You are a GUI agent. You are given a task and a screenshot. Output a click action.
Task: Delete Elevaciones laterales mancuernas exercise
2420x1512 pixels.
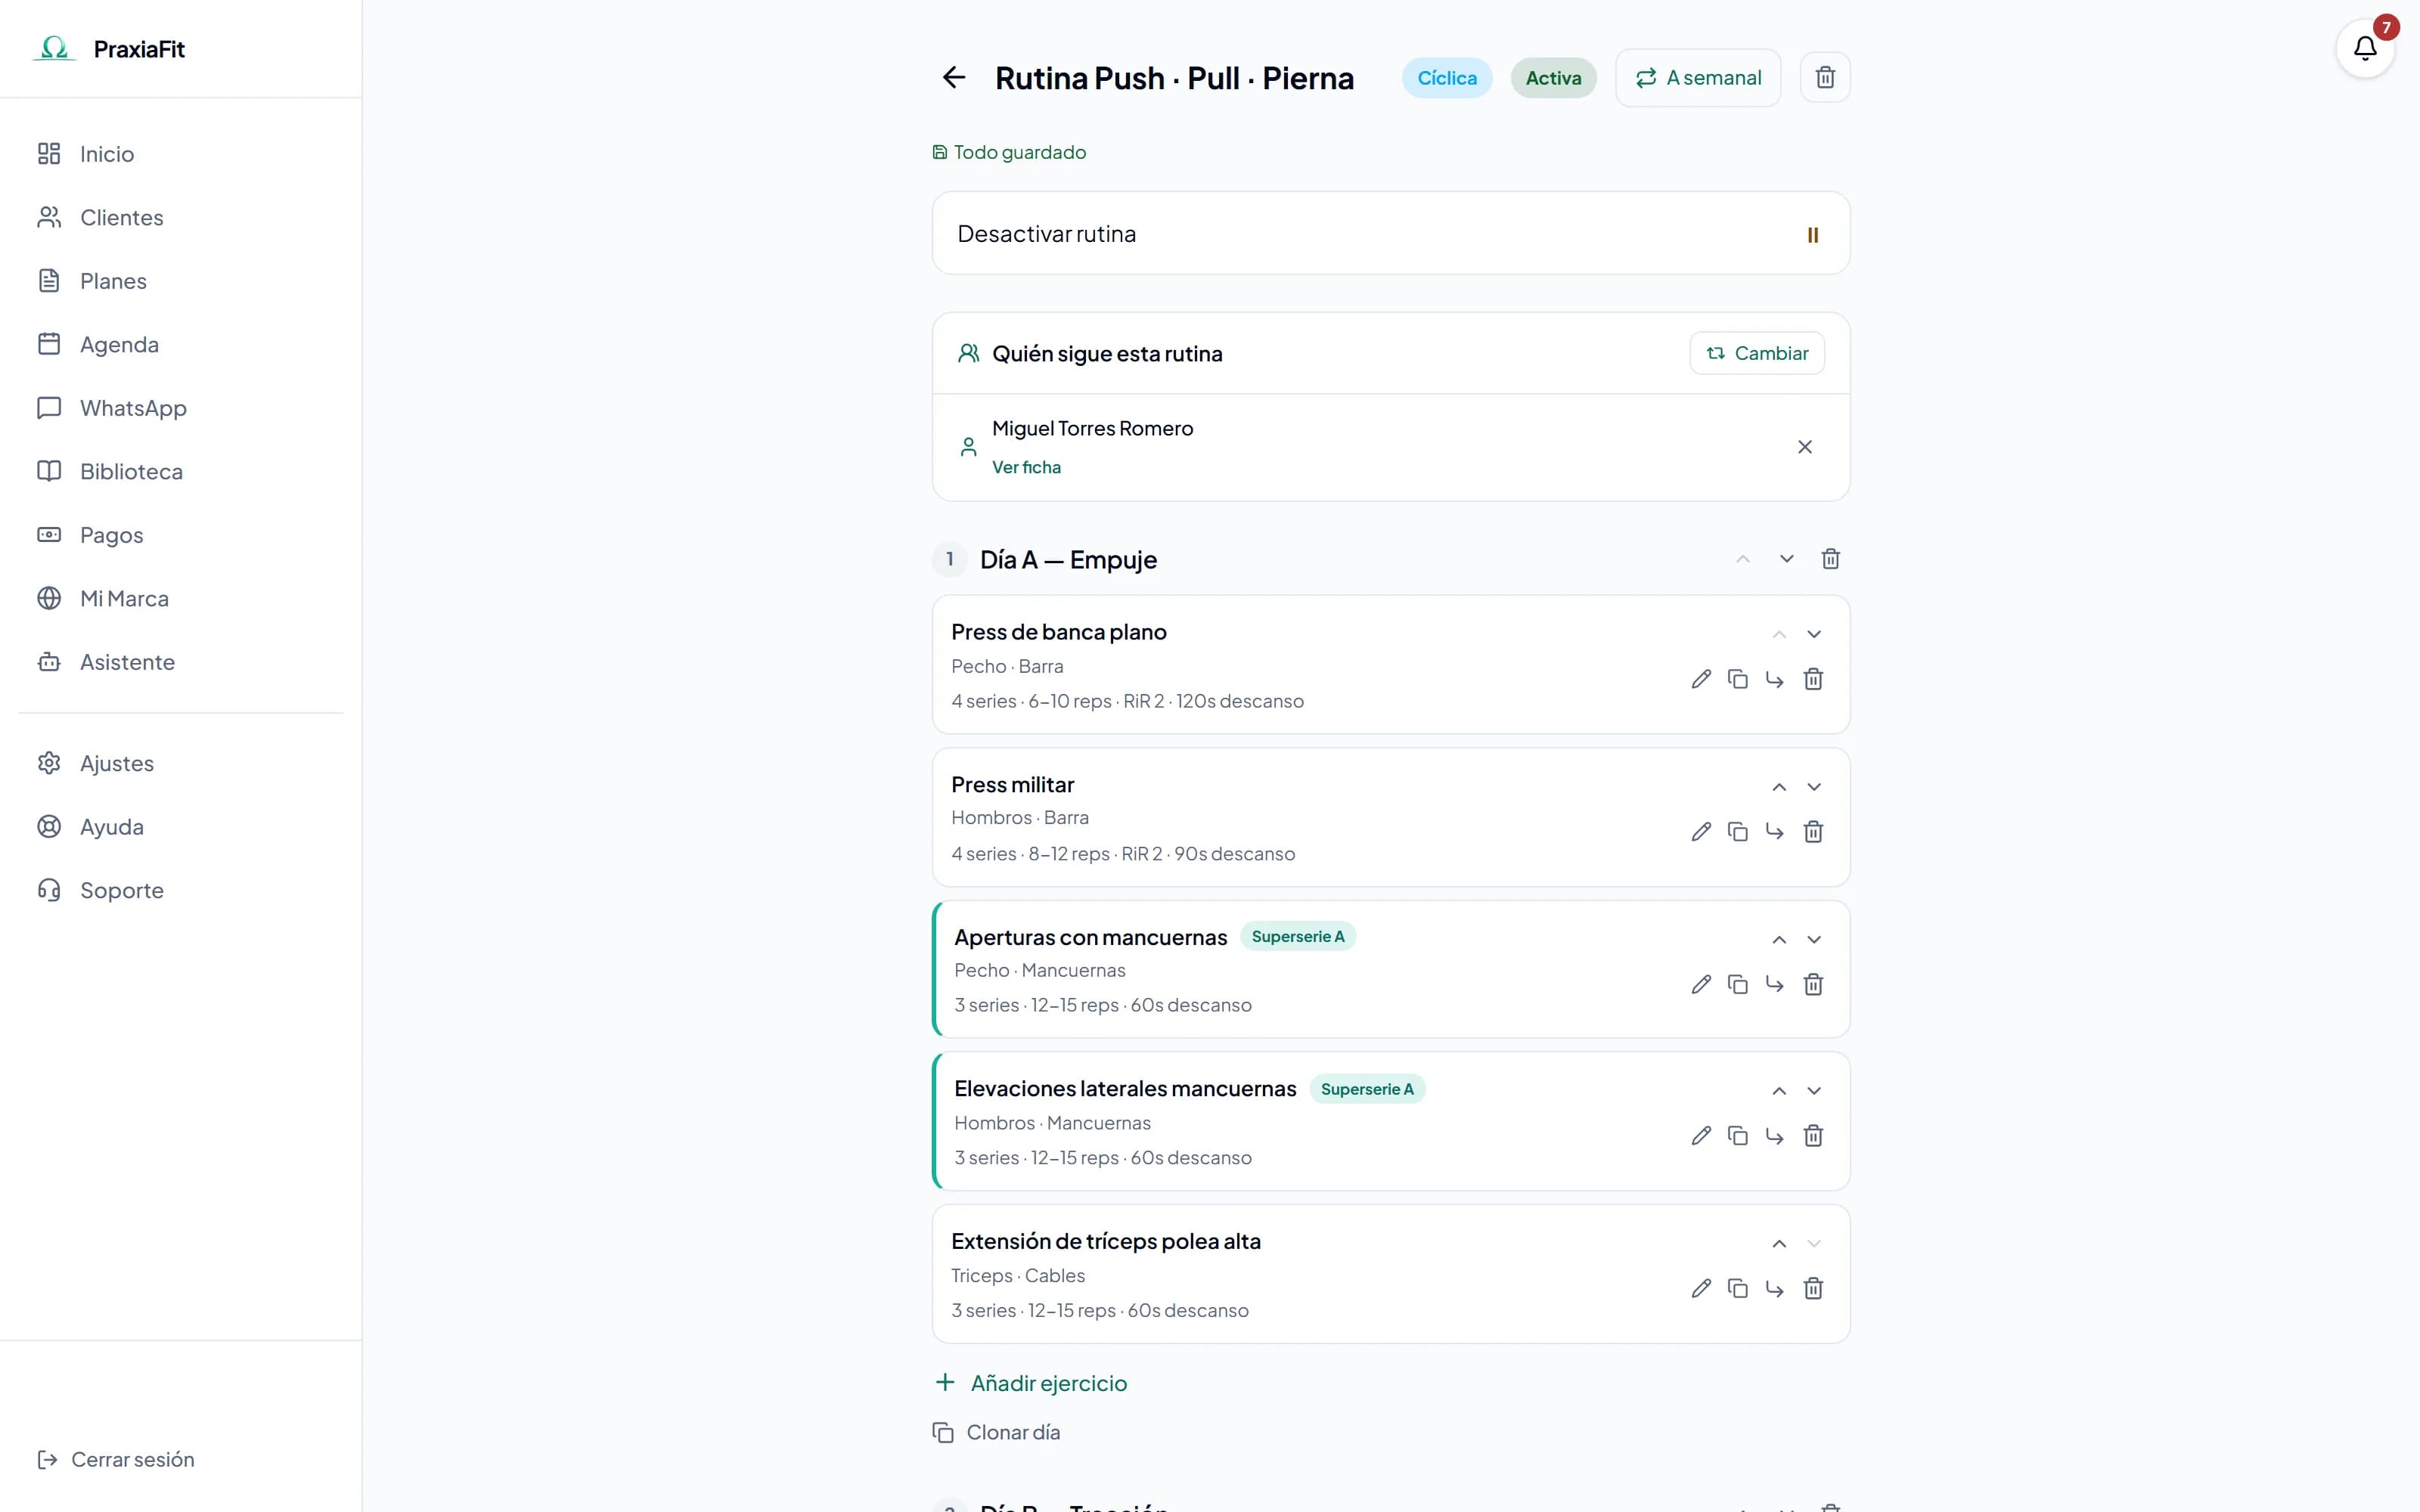pos(1813,1136)
